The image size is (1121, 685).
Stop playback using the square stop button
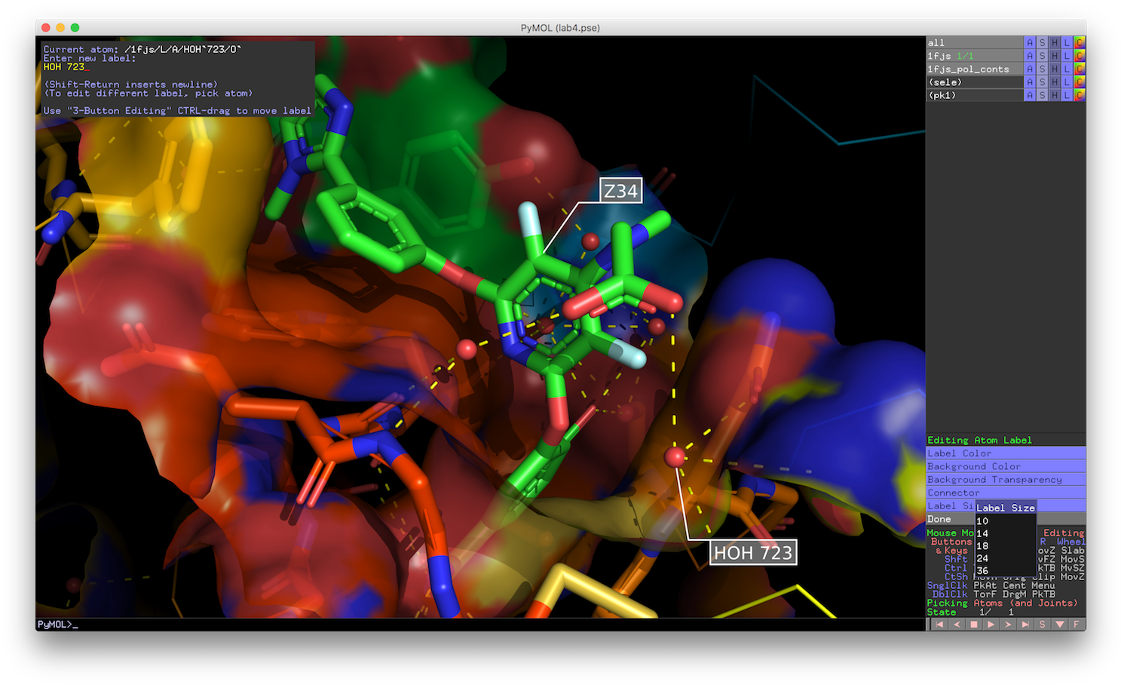(974, 624)
